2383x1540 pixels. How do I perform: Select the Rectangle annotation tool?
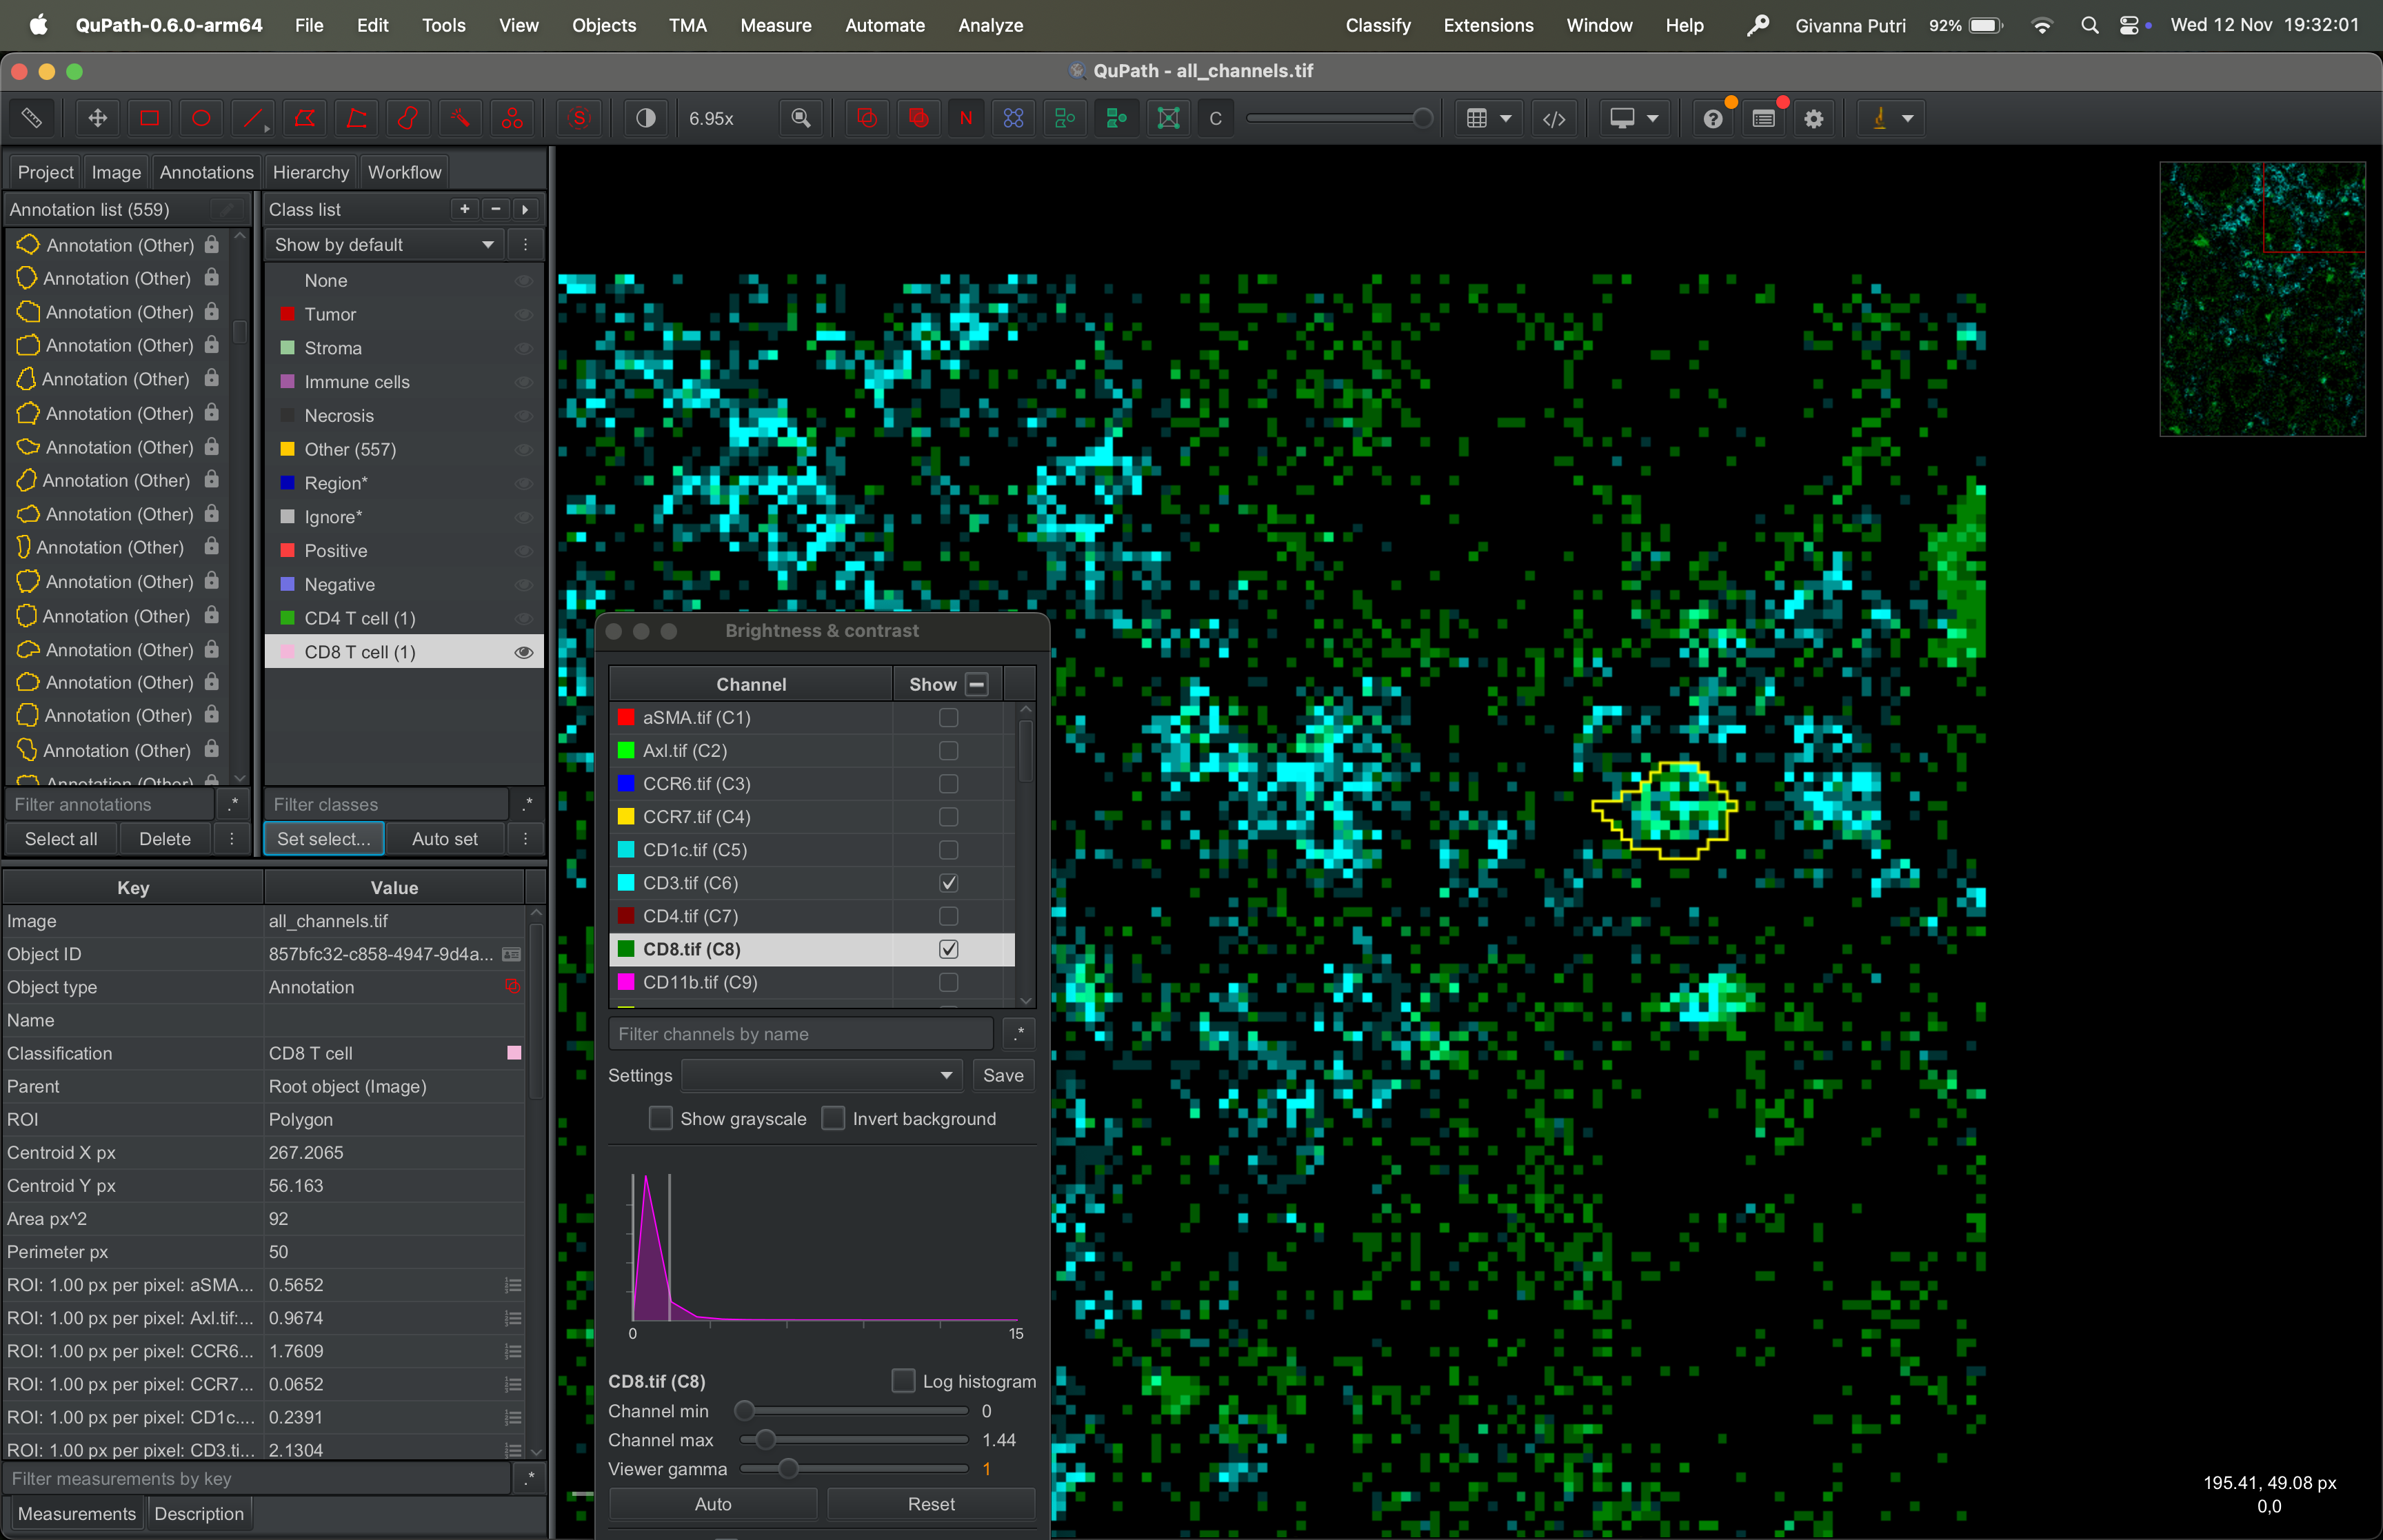click(149, 118)
